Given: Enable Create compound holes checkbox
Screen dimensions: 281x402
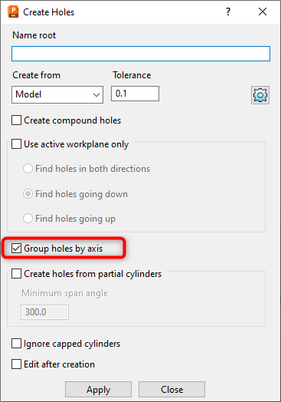Looking at the screenshot, I should (16, 120).
